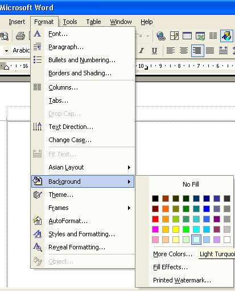Open the Theme dialog
This screenshot has width=235, height=291.
(83, 195)
